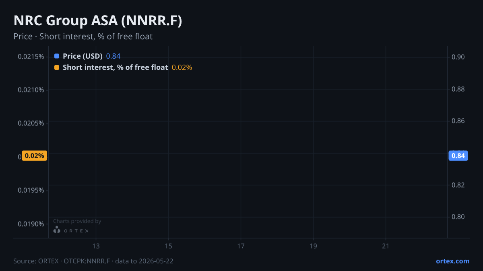Click the 0.0205% left axis label
Viewport: 483px width, 271px height.
[x=31, y=123]
